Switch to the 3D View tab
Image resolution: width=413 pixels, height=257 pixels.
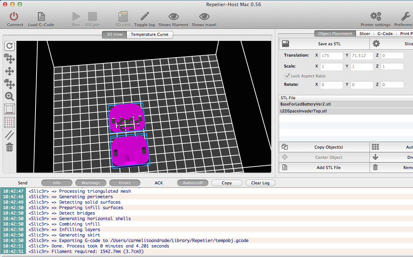[x=114, y=34]
